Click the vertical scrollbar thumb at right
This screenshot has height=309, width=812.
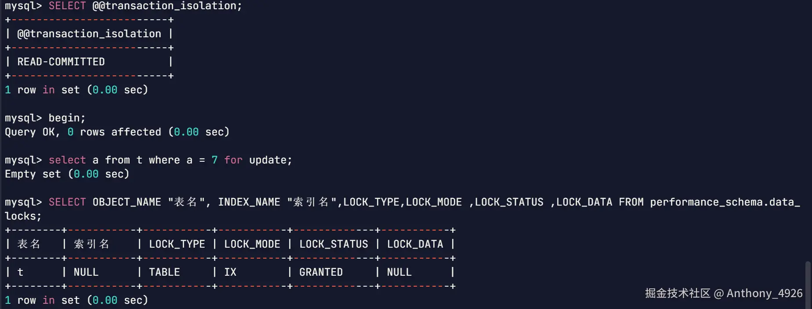coord(808,285)
